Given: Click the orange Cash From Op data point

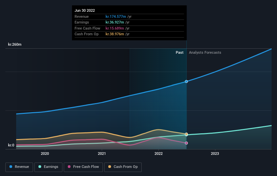Looking at the screenshot, I should click(186, 134).
